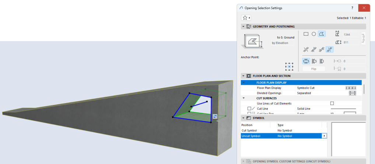Image resolution: width=375 pixels, height=164 pixels.
Task: Choose the first opening limit icon
Action: tap(306, 61)
